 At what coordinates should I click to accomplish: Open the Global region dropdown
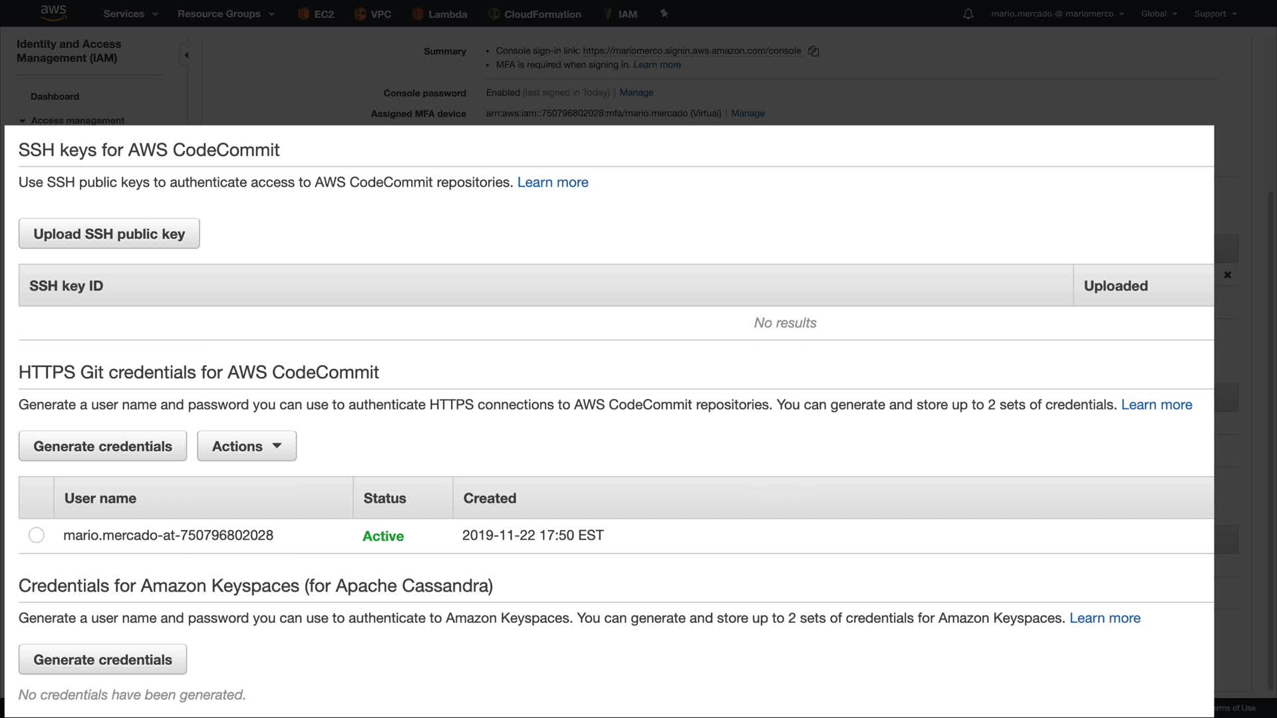(x=1159, y=14)
